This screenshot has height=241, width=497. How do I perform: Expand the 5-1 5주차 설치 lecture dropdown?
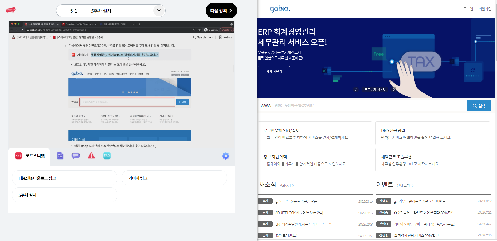click(x=159, y=11)
